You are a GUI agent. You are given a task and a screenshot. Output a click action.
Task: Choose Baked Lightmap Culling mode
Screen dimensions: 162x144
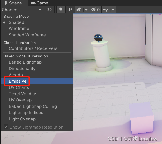point(37,106)
